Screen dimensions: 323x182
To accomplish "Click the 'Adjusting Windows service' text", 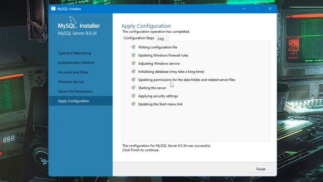I will [159, 63].
